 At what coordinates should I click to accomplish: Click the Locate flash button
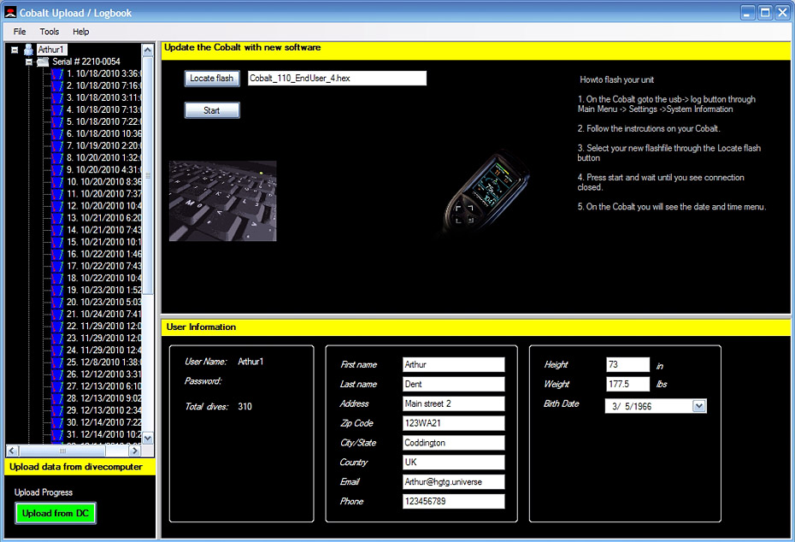211,79
